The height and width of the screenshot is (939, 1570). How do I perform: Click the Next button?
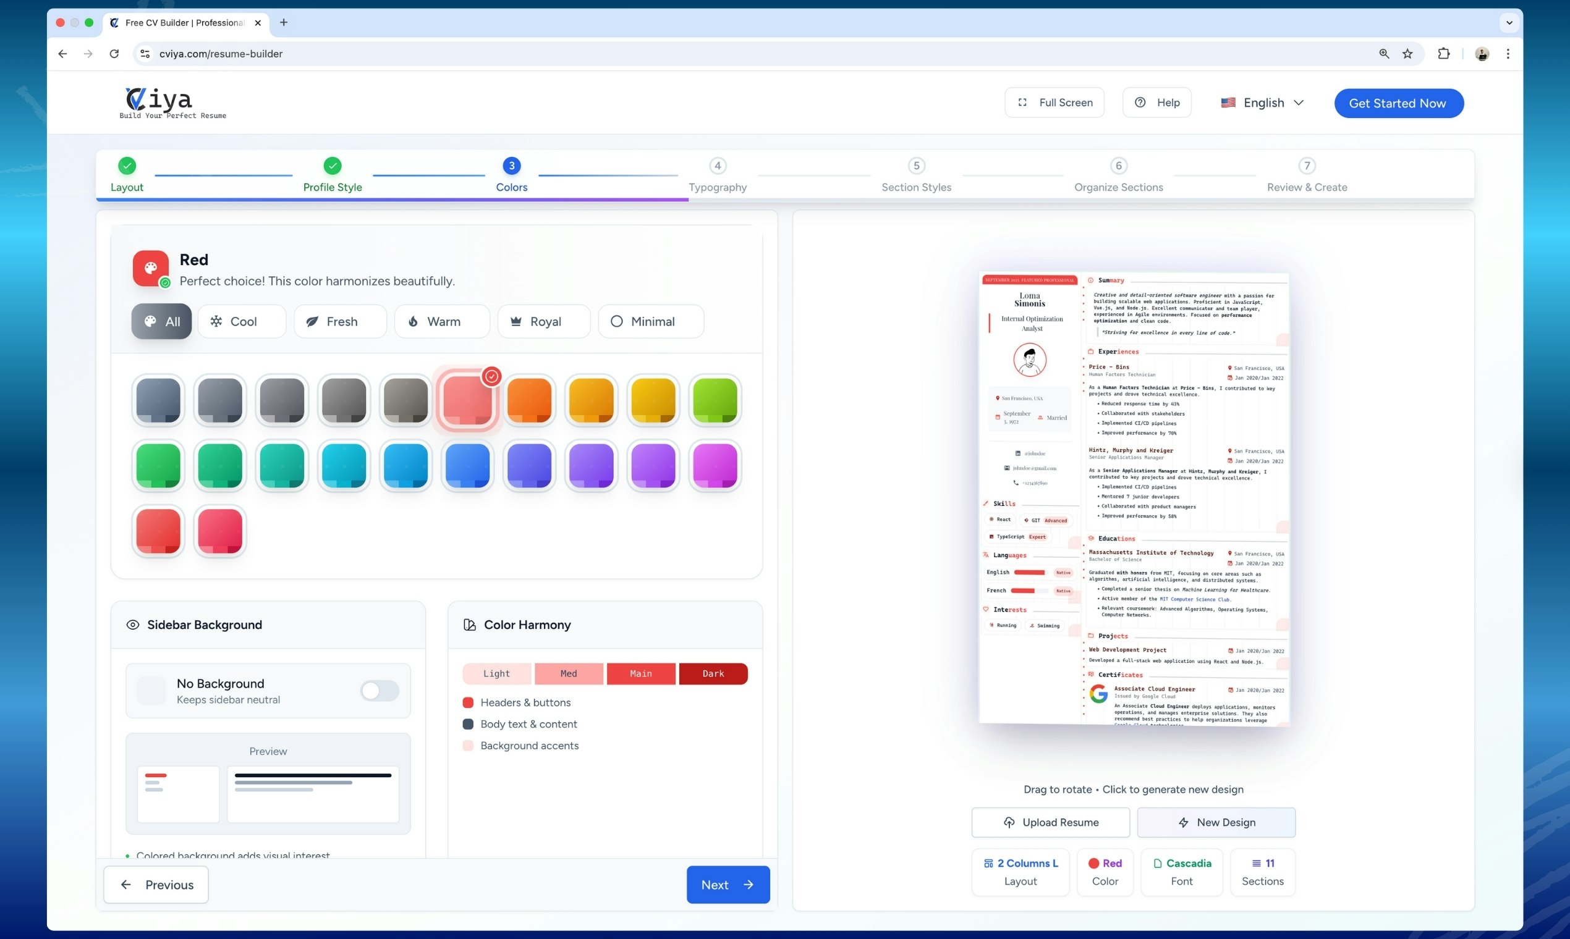pyautogui.click(x=728, y=885)
